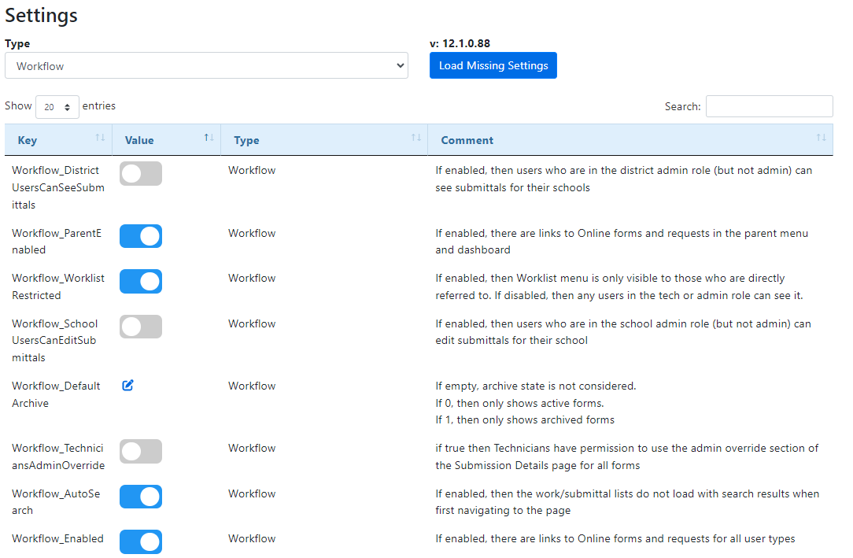Enable the Workflow_SchoolUsersCanEditSubmittals toggle
This screenshot has width=853, height=558.
pos(140,327)
